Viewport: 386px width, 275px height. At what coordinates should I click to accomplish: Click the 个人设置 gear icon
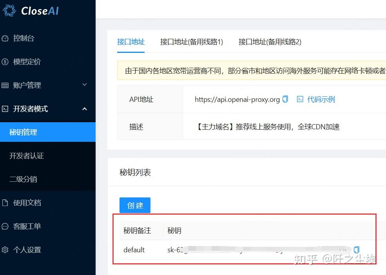click(x=5, y=250)
